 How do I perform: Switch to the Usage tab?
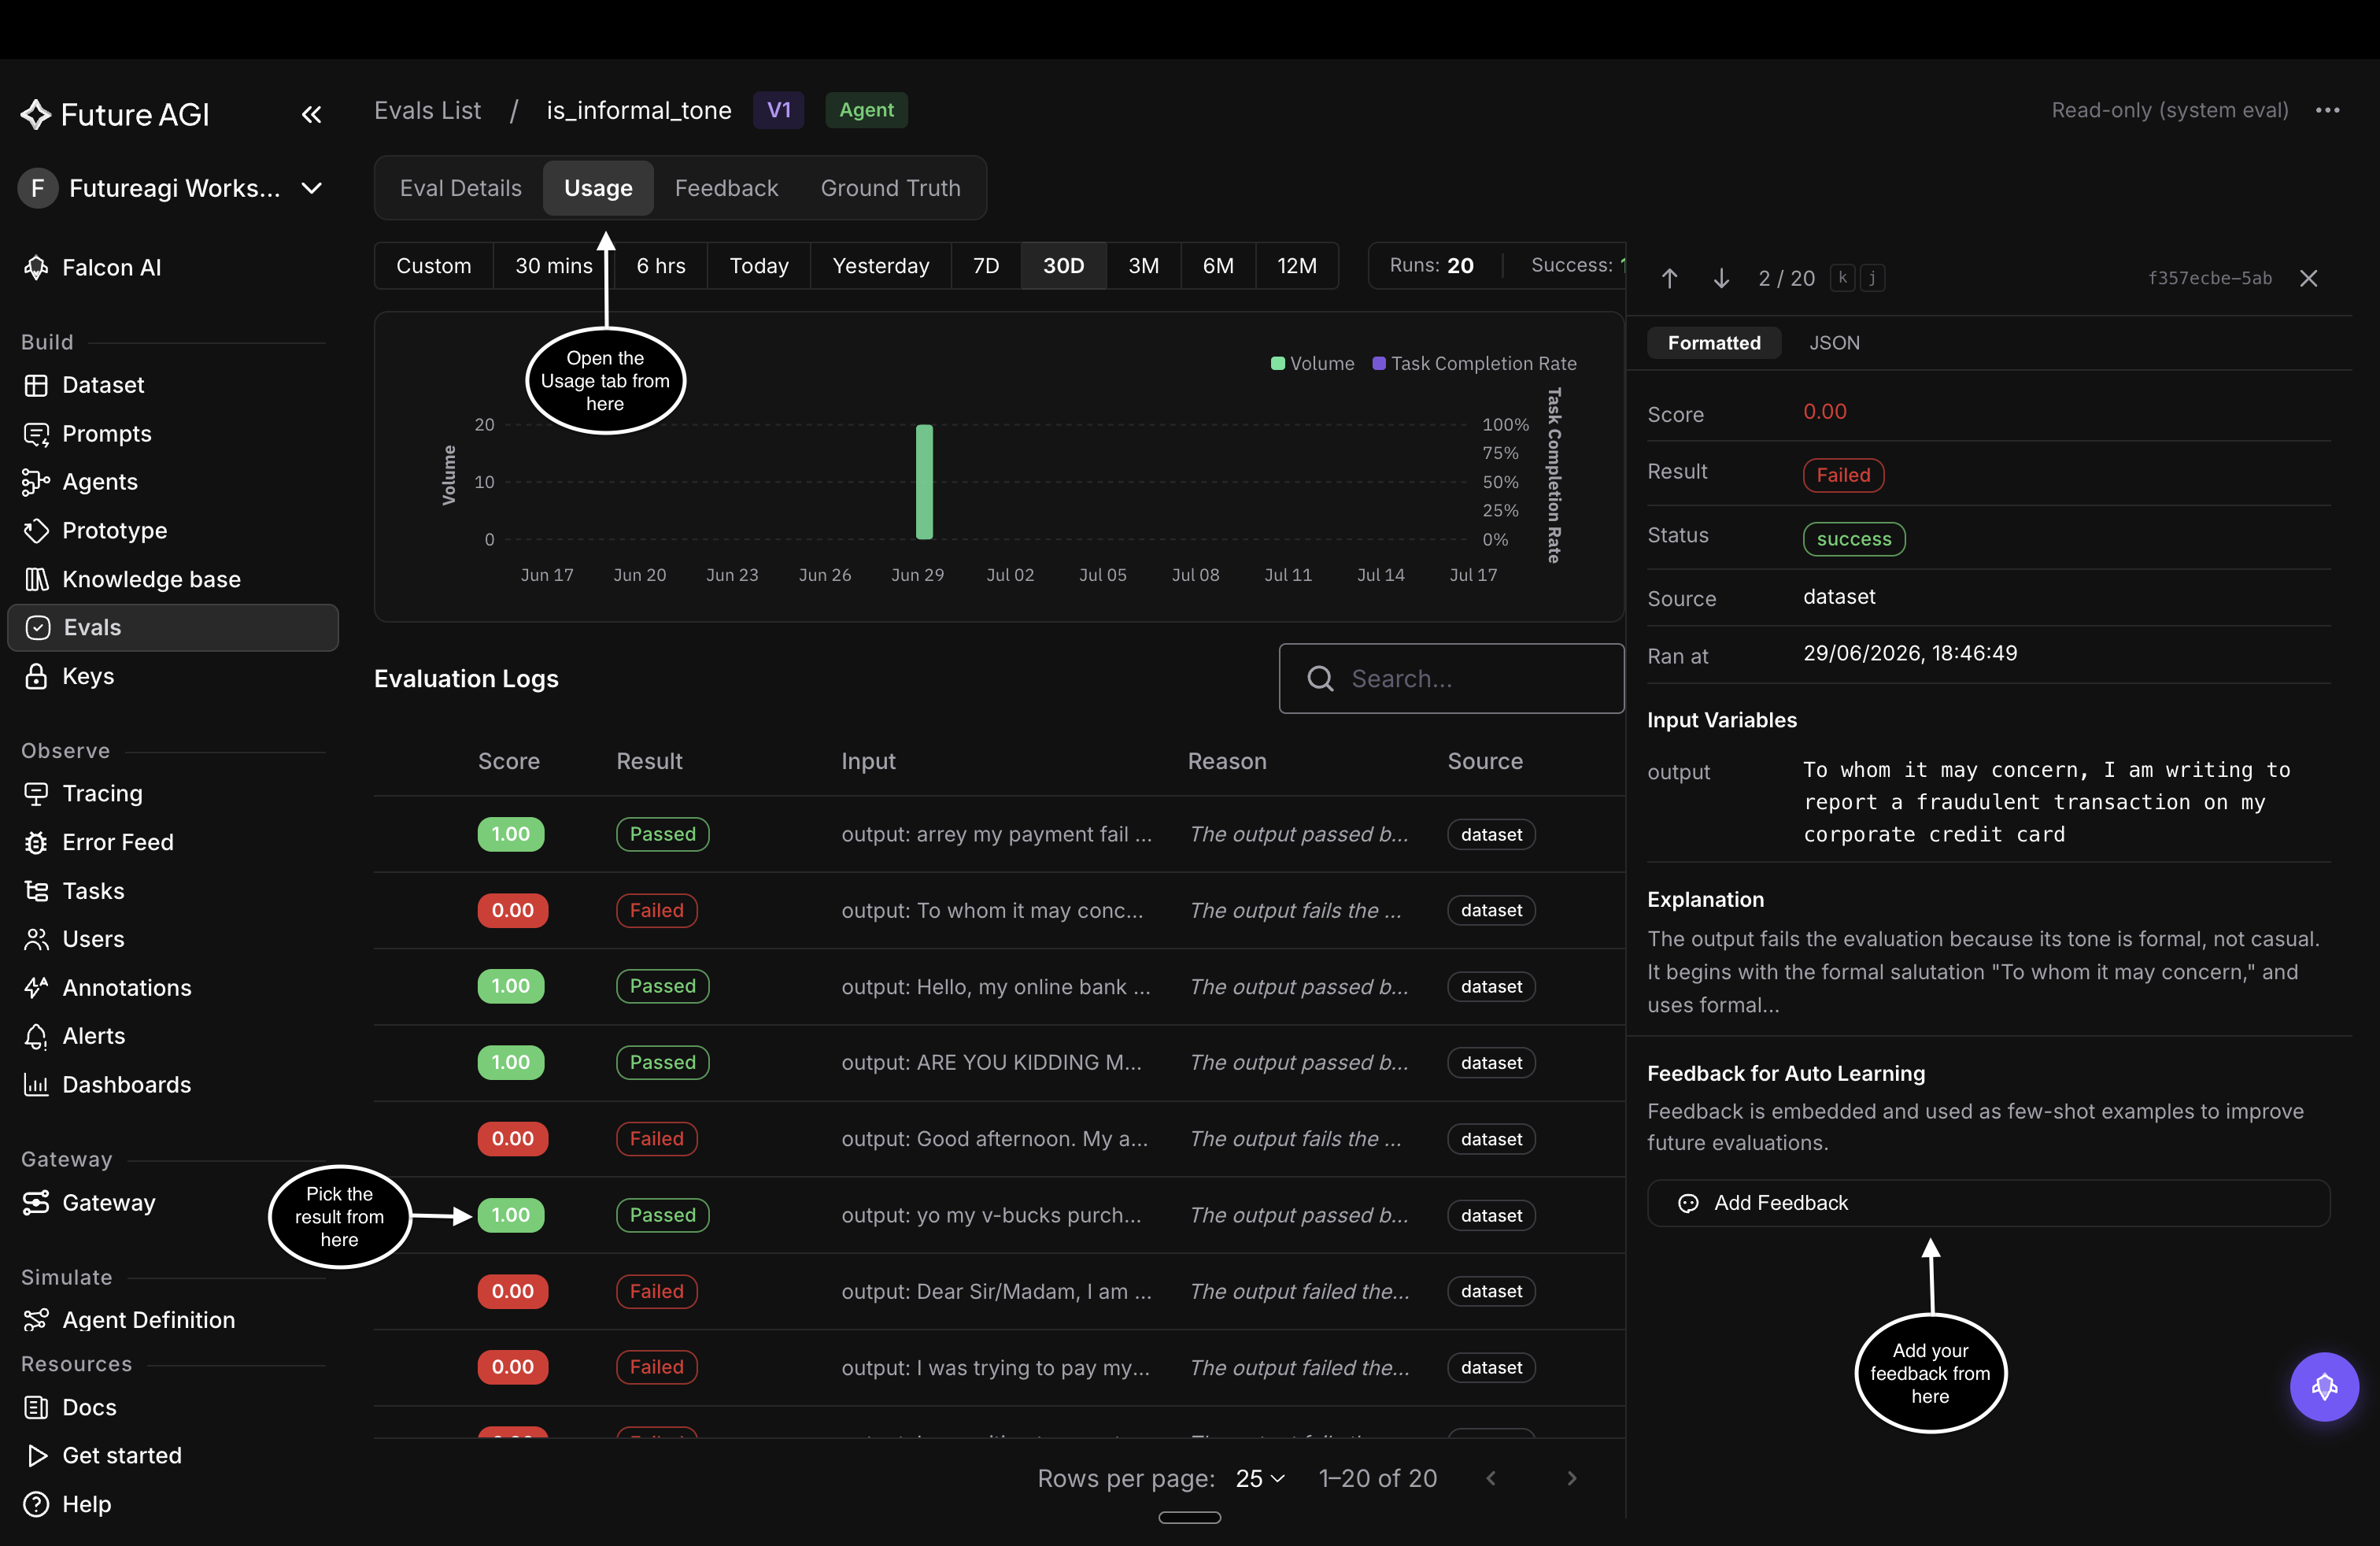(598, 188)
